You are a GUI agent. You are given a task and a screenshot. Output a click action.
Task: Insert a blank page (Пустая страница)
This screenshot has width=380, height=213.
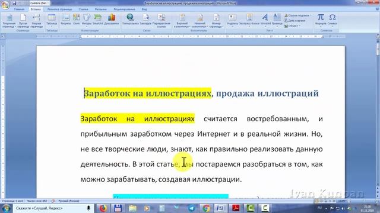tap(23, 21)
